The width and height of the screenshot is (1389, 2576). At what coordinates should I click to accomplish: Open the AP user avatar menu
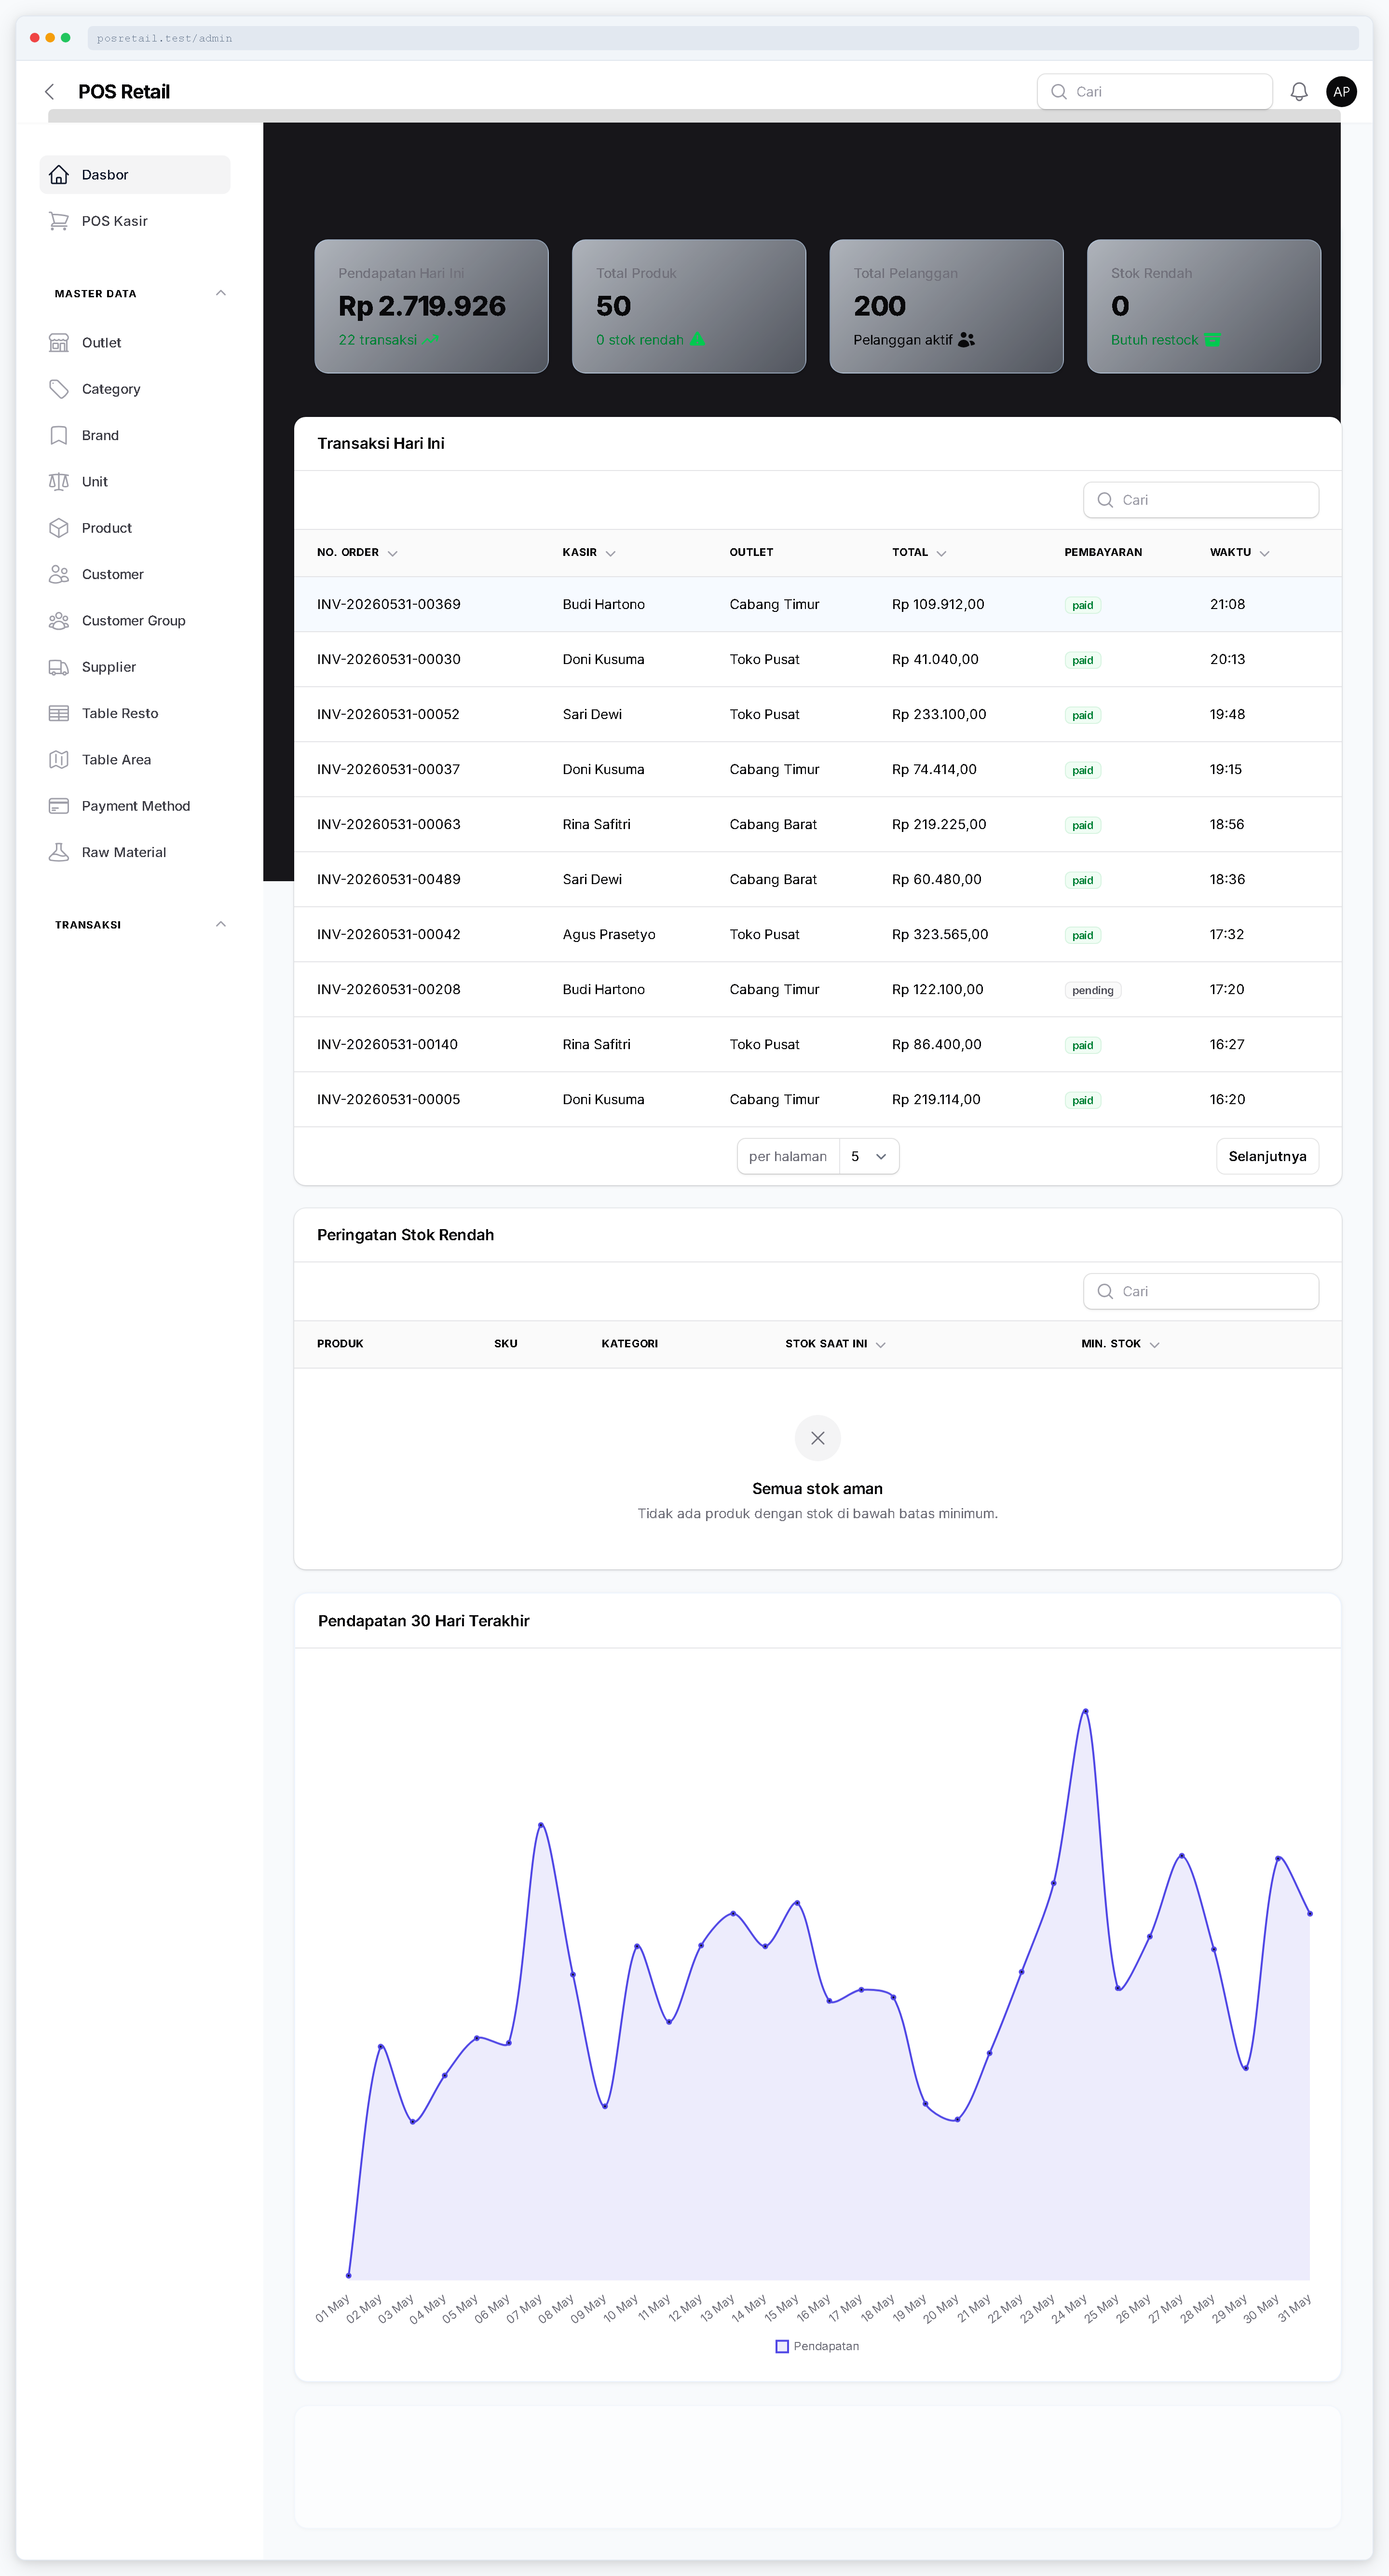click(1341, 92)
